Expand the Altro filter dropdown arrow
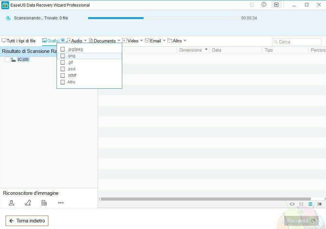The width and height of the screenshot is (326, 229). tap(185, 40)
